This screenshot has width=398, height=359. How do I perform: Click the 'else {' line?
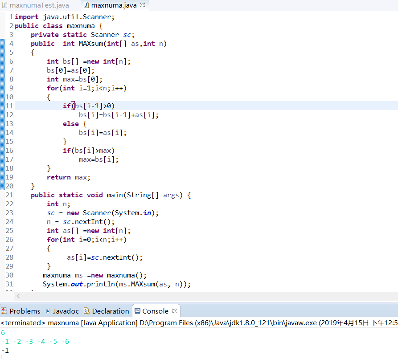(74, 124)
